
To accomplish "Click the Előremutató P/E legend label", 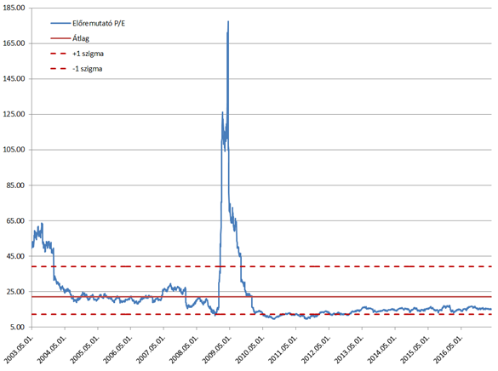I will coord(99,24).
